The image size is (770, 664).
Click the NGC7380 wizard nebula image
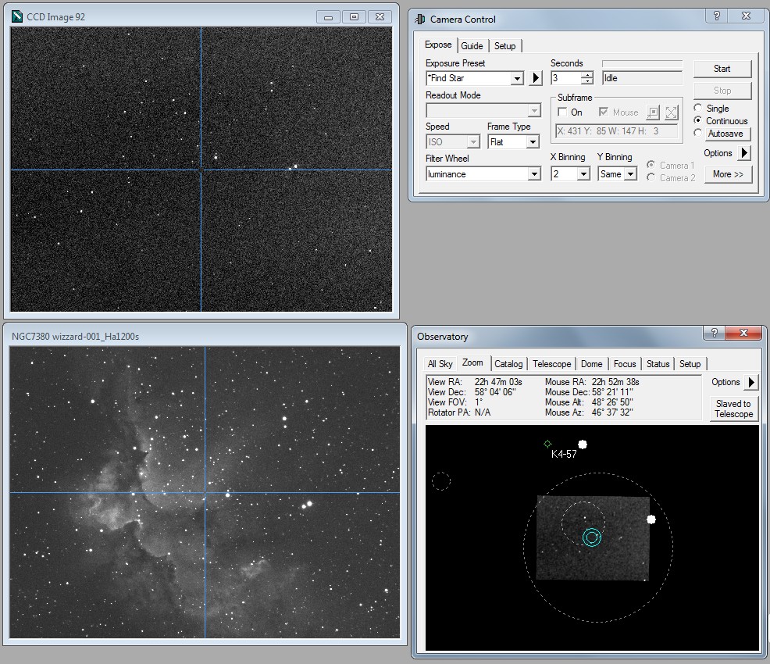pos(205,492)
